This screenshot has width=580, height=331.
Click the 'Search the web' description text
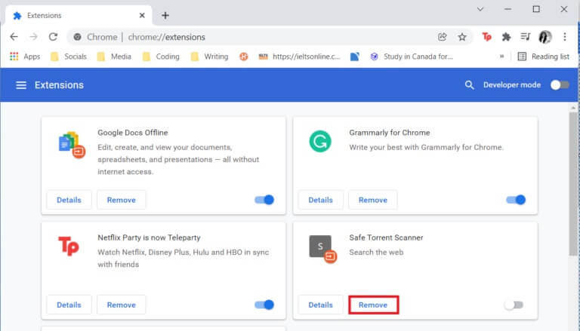tap(376, 253)
